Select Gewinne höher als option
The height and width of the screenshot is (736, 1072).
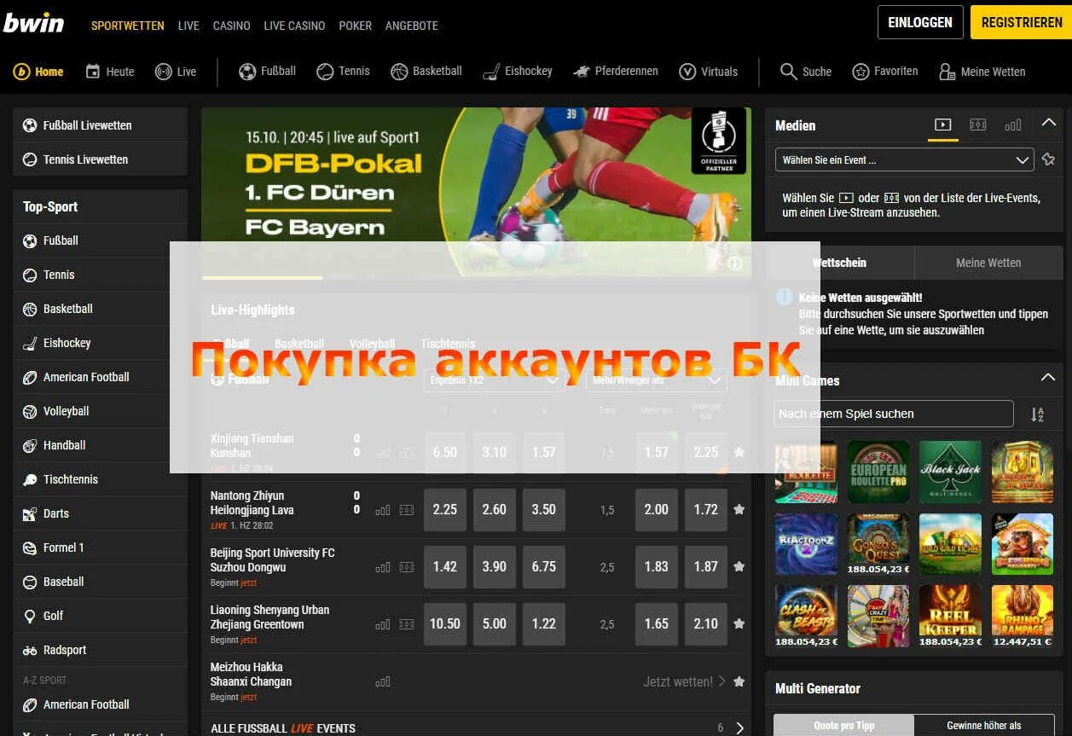(x=983, y=726)
